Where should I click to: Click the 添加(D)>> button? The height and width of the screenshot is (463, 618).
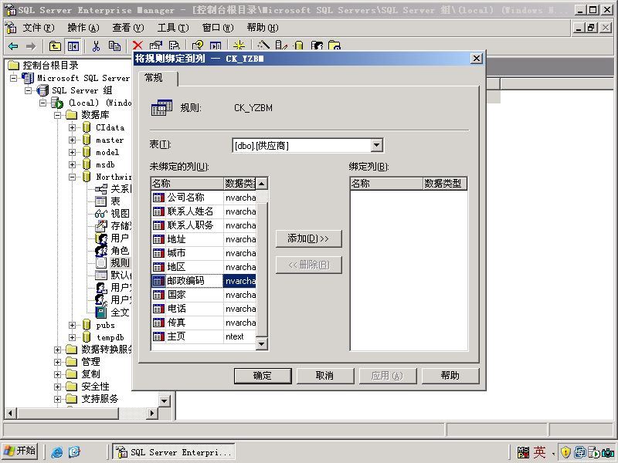pos(308,238)
